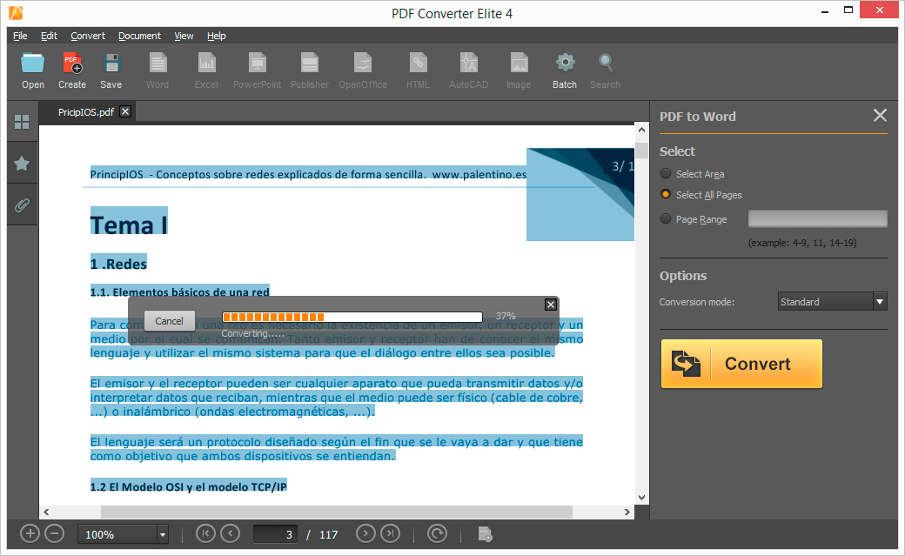Open the Document menu

coord(139,36)
